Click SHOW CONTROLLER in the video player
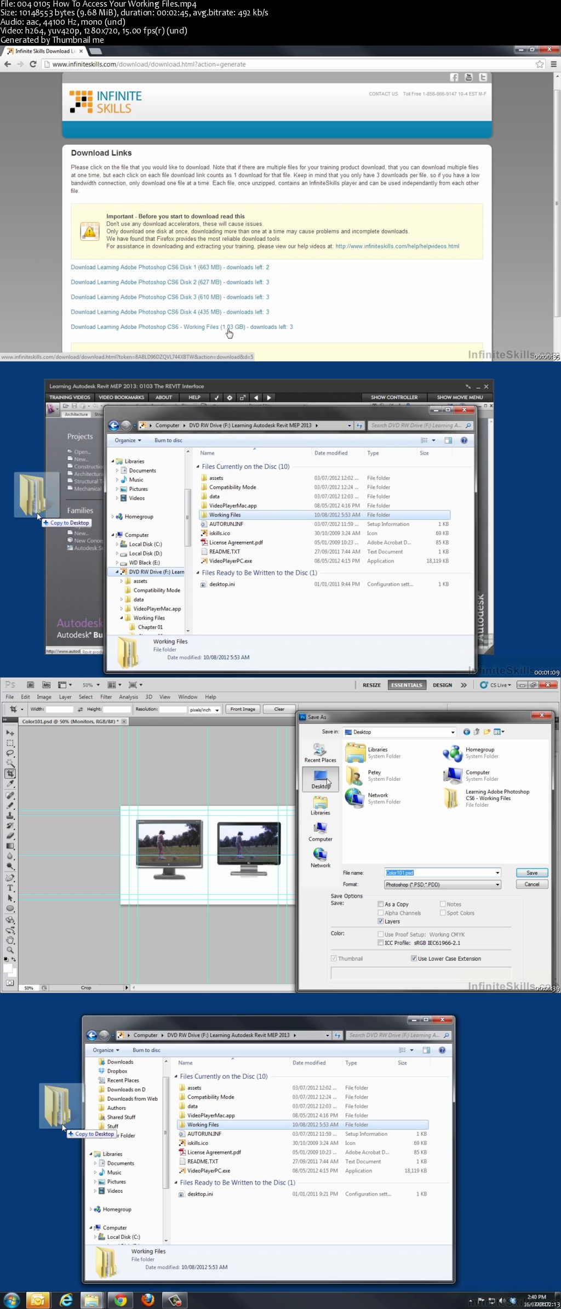 point(394,397)
